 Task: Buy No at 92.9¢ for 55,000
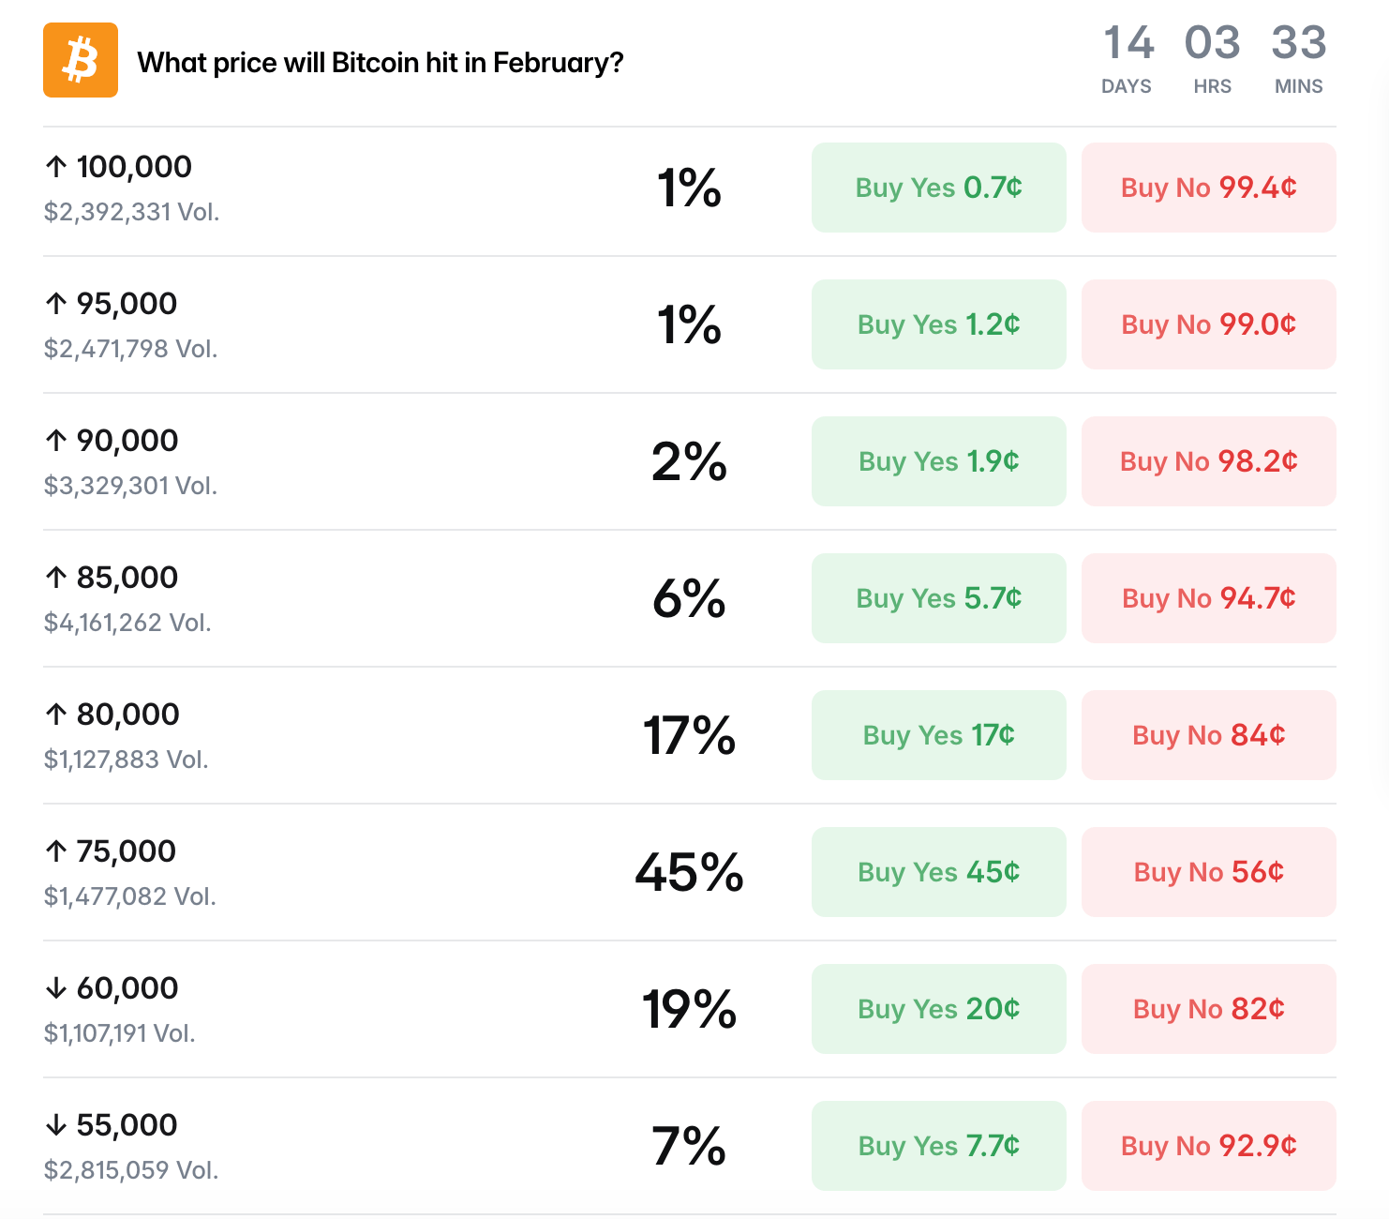click(1208, 1146)
